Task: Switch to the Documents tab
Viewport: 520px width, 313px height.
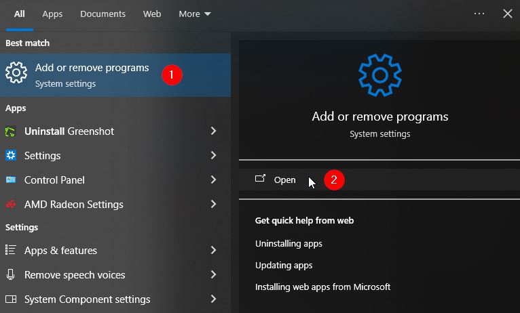Action: click(103, 14)
